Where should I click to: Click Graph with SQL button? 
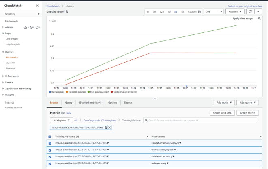point(222,113)
